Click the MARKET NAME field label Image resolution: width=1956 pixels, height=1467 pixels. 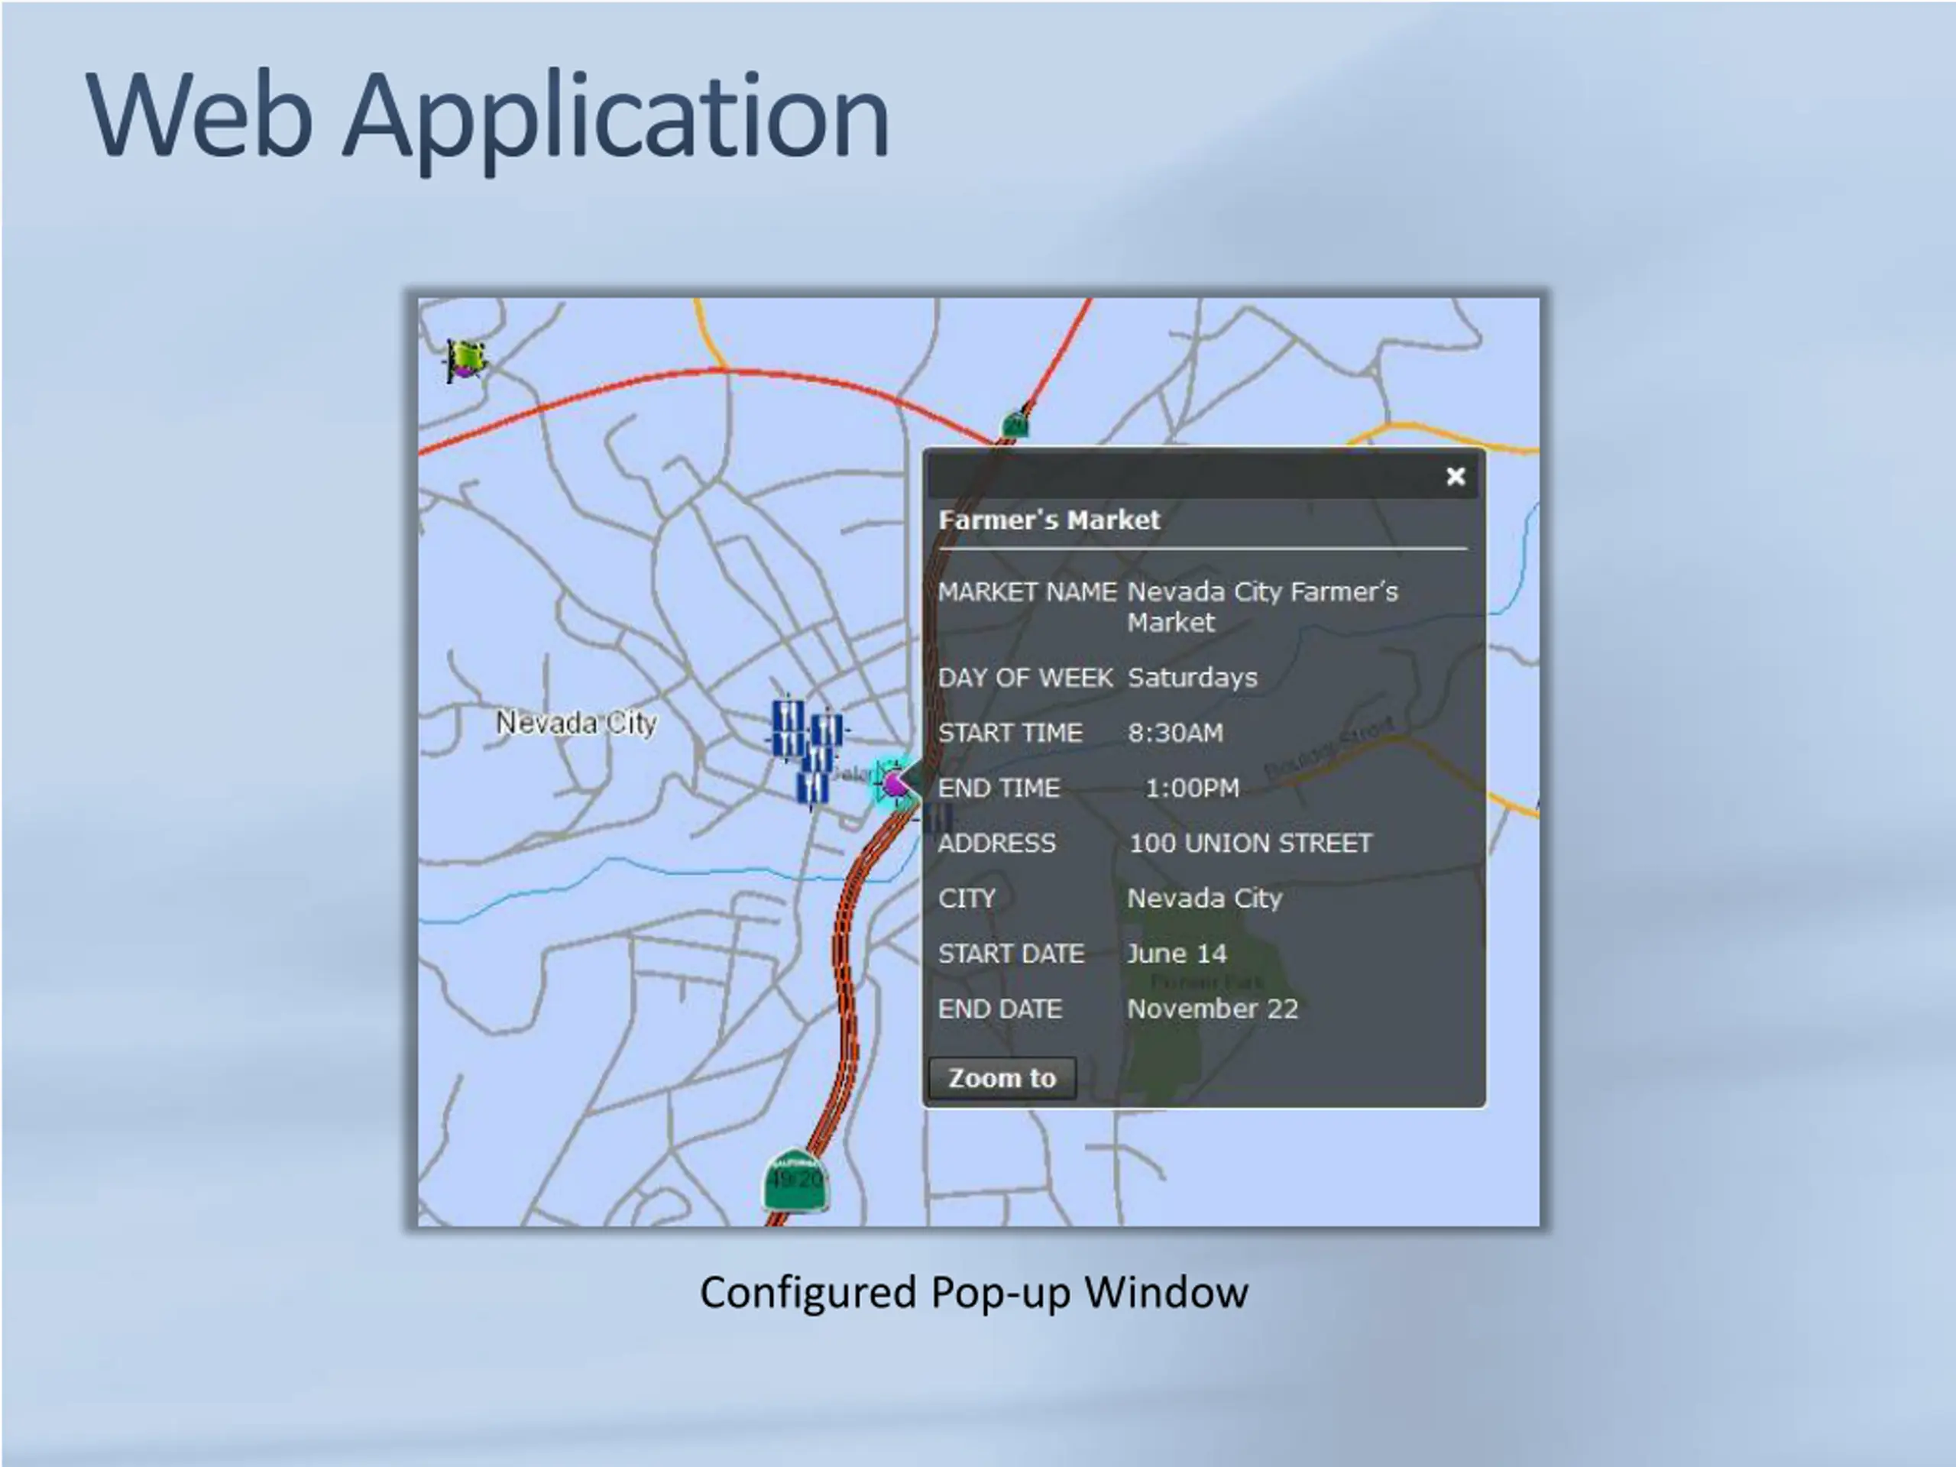[1028, 591]
